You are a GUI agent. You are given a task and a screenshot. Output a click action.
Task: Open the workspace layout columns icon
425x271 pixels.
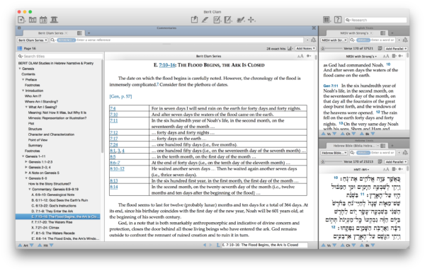point(327,20)
